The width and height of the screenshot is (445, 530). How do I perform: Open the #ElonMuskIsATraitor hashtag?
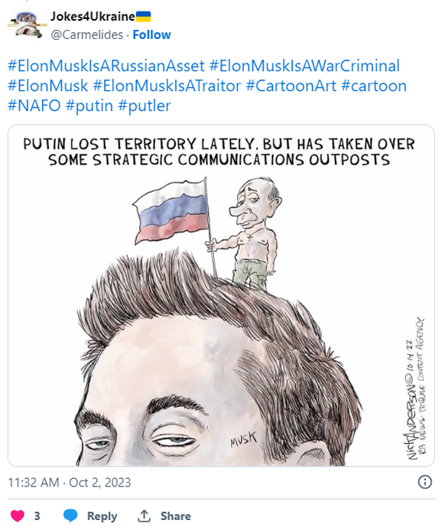pyautogui.click(x=167, y=86)
